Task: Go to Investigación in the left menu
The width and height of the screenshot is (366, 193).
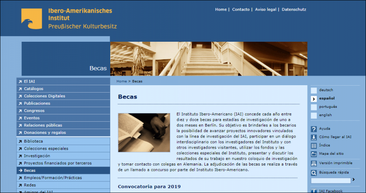Action: [63, 156]
